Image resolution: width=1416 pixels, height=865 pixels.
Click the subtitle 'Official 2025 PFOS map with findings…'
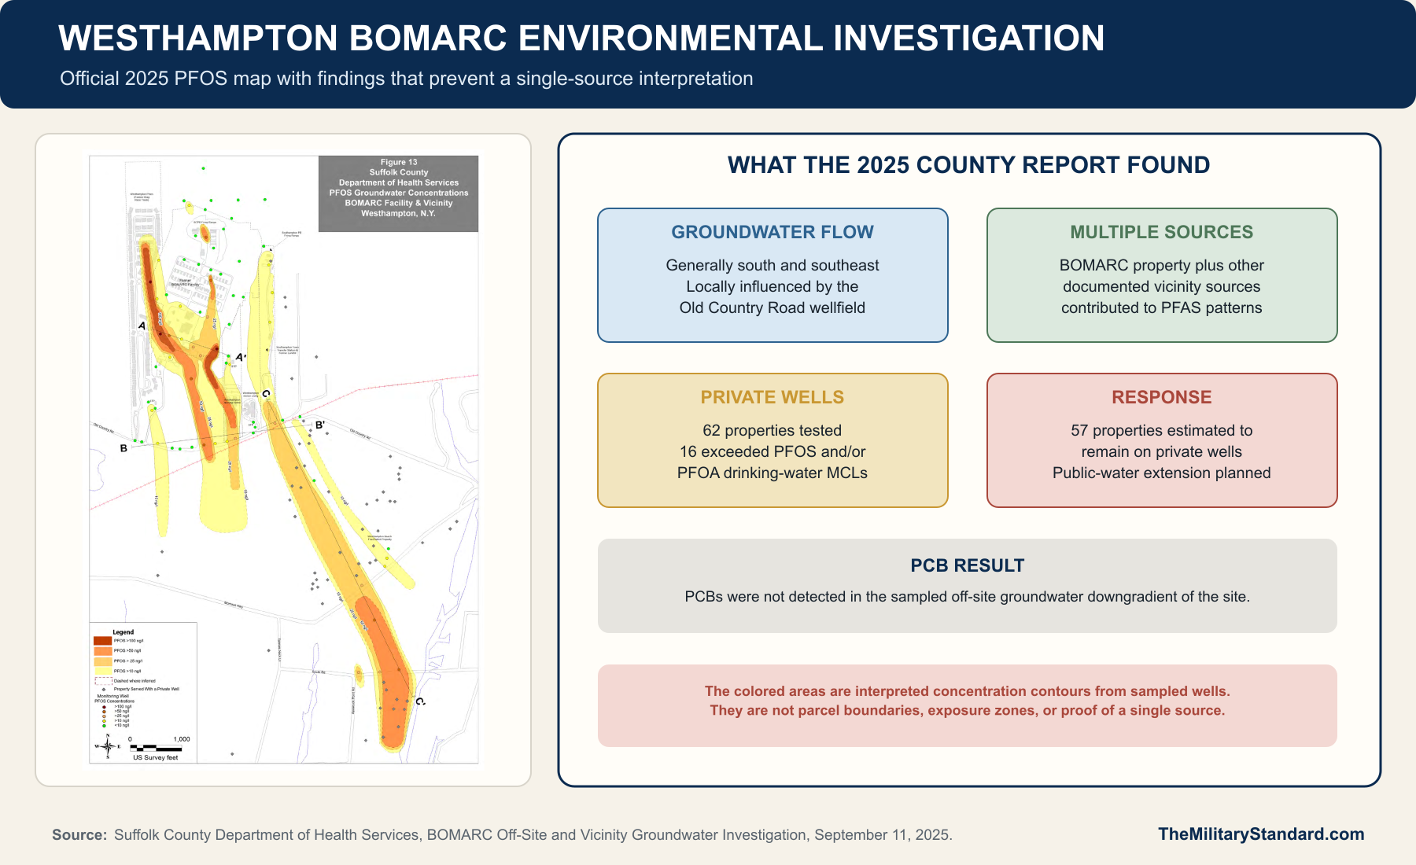(407, 79)
